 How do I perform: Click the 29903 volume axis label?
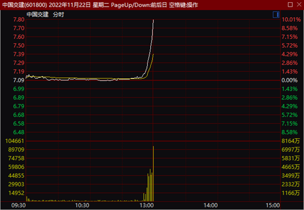(16, 184)
